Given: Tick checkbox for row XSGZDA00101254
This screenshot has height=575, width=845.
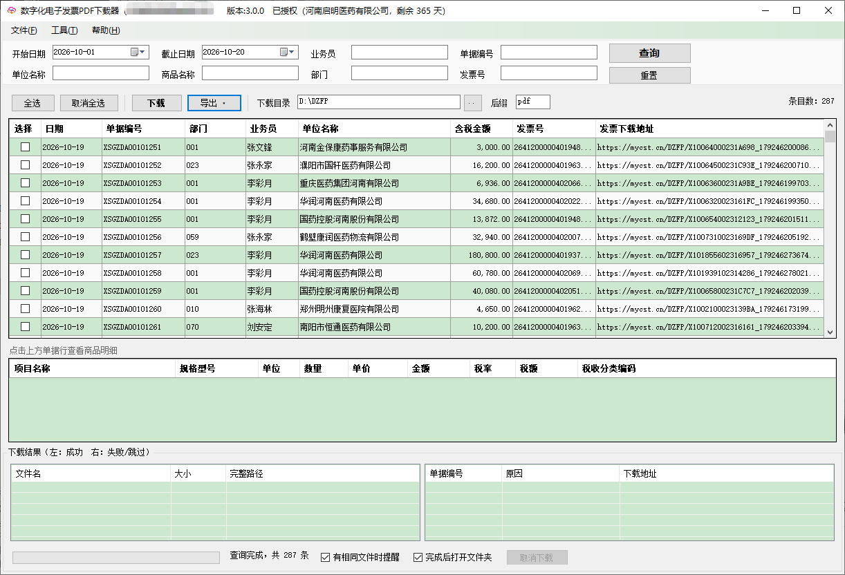Looking at the screenshot, I should 25,201.
